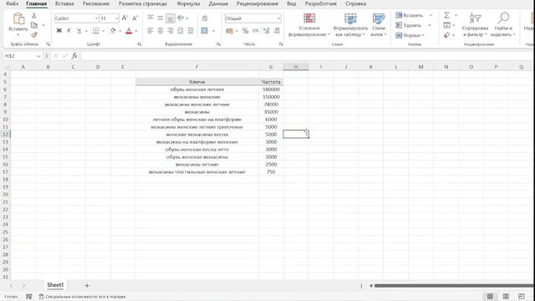Click the text Orientation icon

(181, 18)
